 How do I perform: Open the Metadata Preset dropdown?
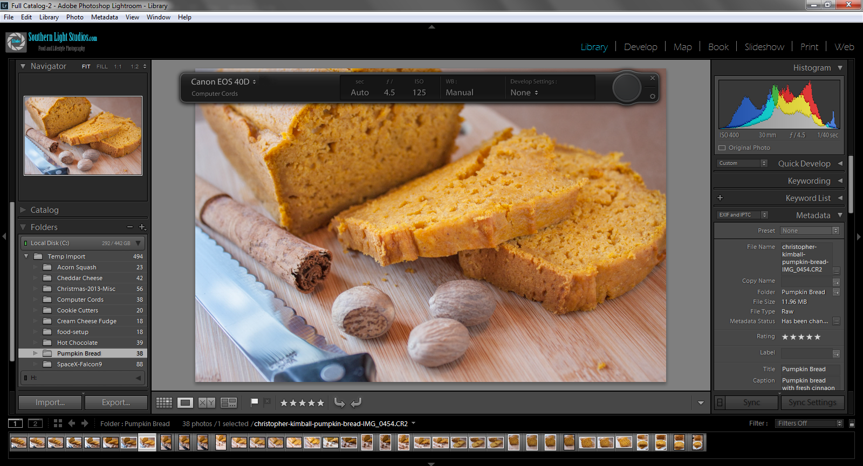[810, 231]
